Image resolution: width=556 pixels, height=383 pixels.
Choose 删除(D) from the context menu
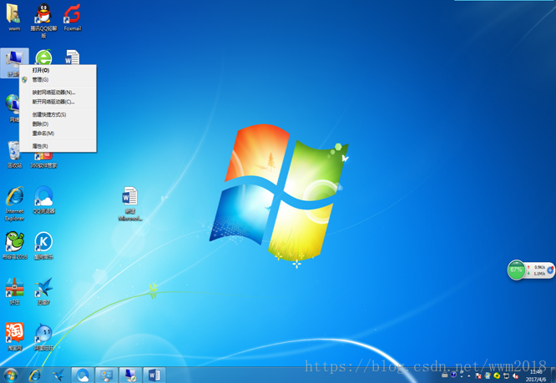point(58,124)
